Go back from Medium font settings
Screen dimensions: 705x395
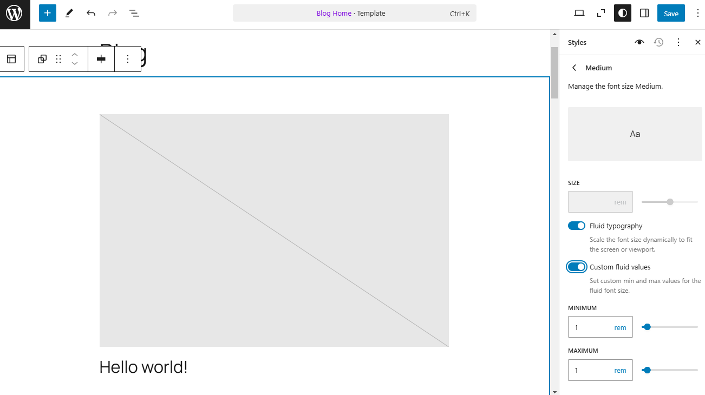point(574,68)
